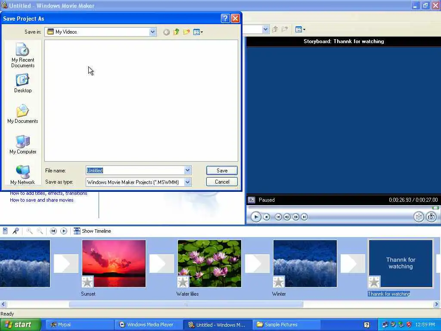This screenshot has height=331, width=441.
Task: Go back to last folder visited
Action: 166,32
